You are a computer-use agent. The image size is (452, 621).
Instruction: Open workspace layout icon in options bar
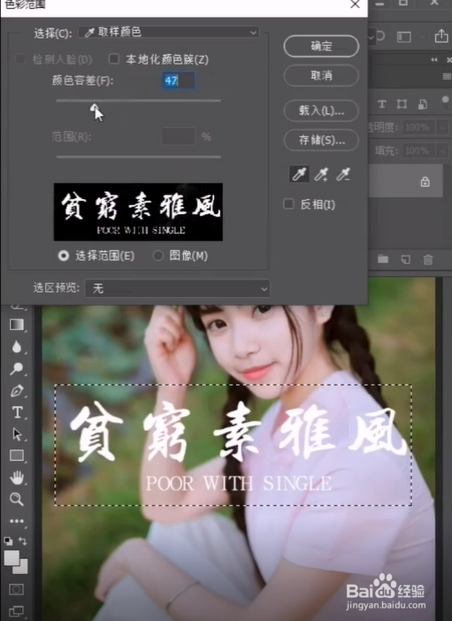tap(404, 37)
